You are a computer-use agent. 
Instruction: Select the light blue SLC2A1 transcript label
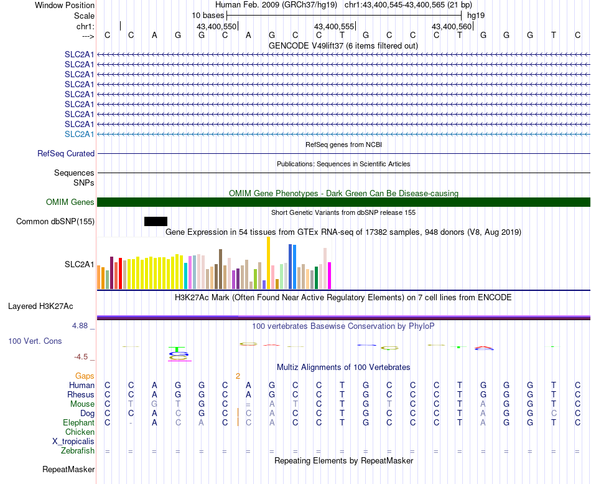click(x=80, y=135)
